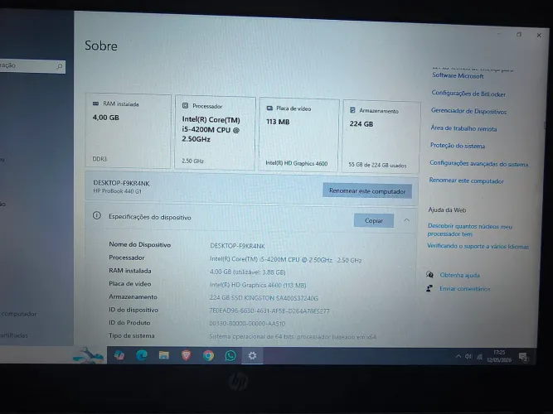
Task: Launch Microsoft Edge from taskbar
Action: tap(142, 355)
